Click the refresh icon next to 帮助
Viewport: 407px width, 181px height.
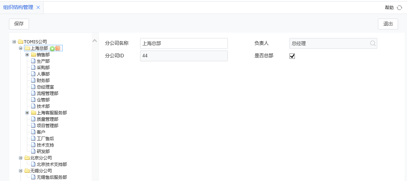coord(399,8)
